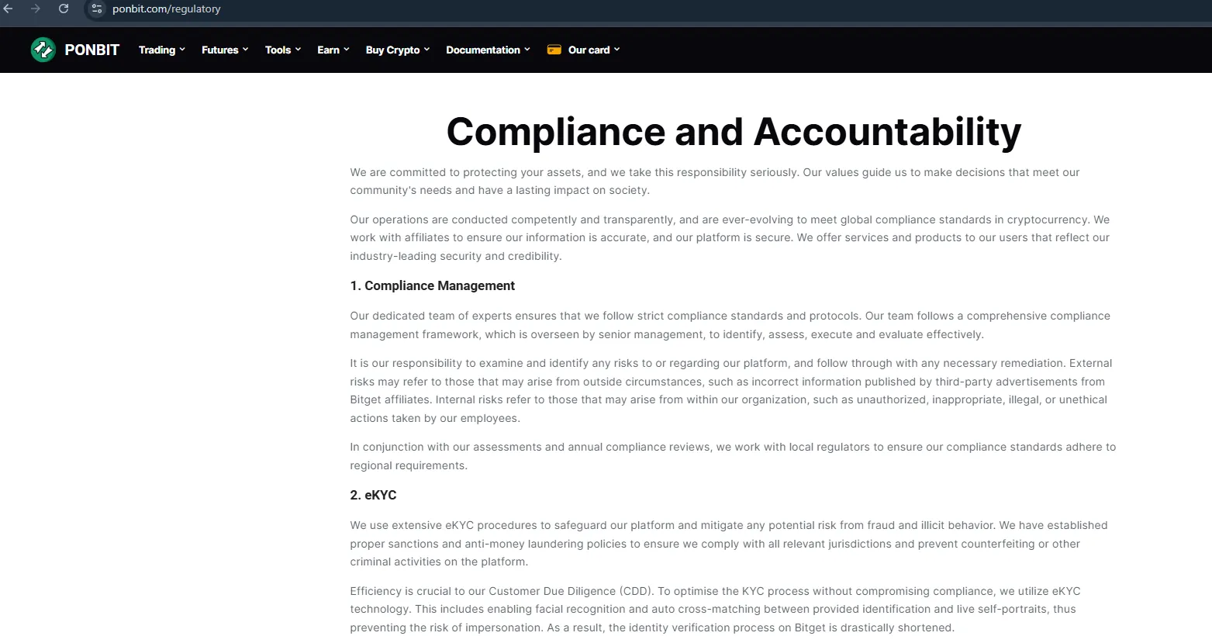Click the 2. eKYC section heading
1212x643 pixels.
tap(373, 495)
